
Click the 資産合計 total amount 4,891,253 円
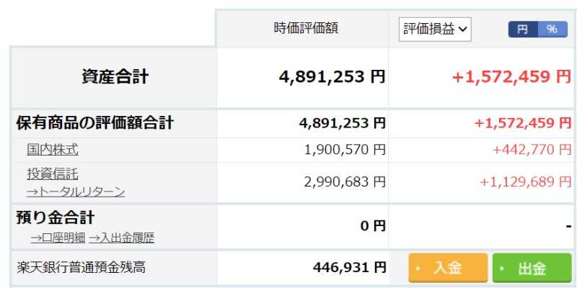332,77
